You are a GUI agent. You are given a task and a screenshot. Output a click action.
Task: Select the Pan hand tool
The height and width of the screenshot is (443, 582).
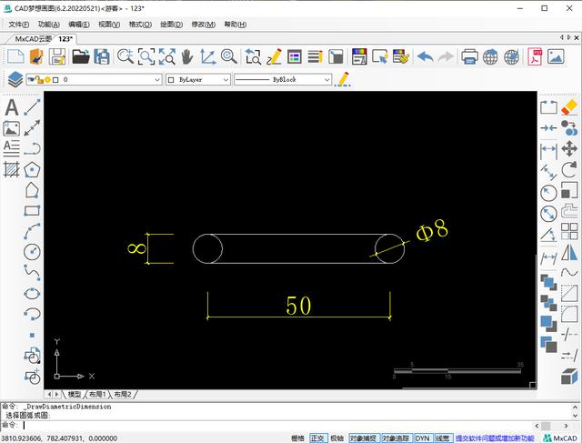click(x=187, y=57)
